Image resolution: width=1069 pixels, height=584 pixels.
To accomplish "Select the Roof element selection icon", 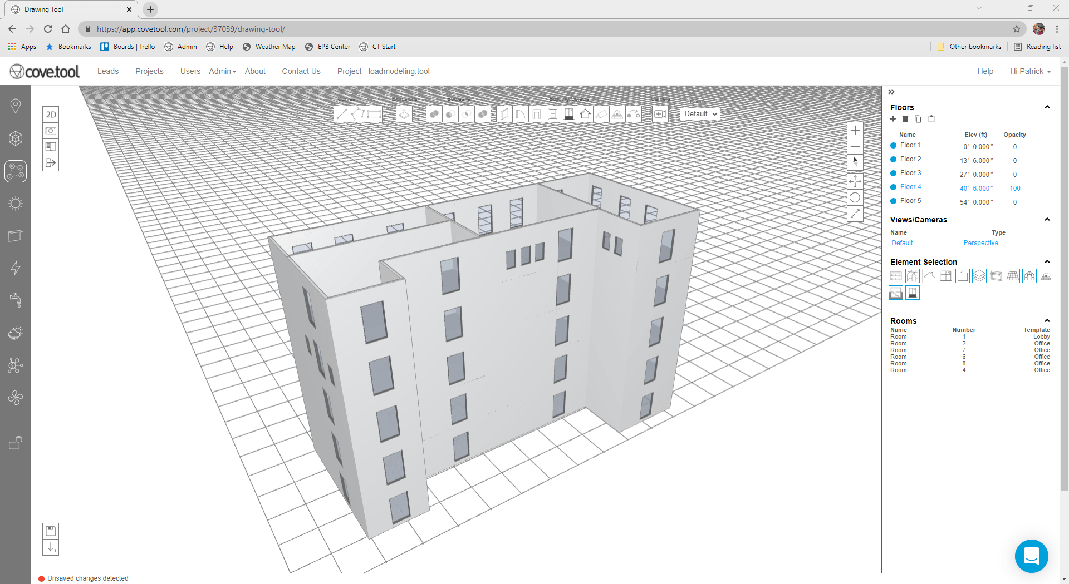I will tap(929, 275).
